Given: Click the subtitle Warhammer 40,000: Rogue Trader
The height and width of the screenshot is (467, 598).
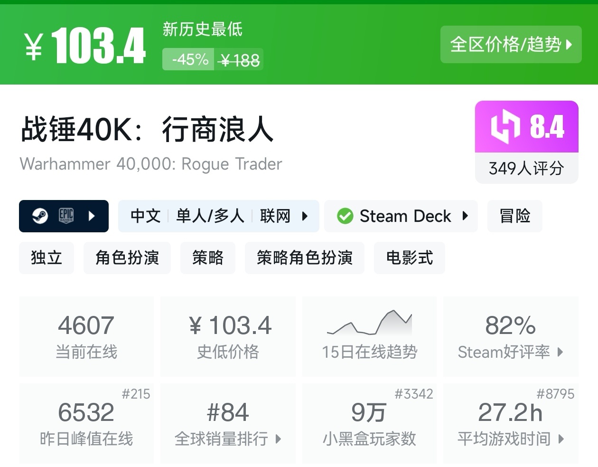Looking at the screenshot, I should [151, 164].
